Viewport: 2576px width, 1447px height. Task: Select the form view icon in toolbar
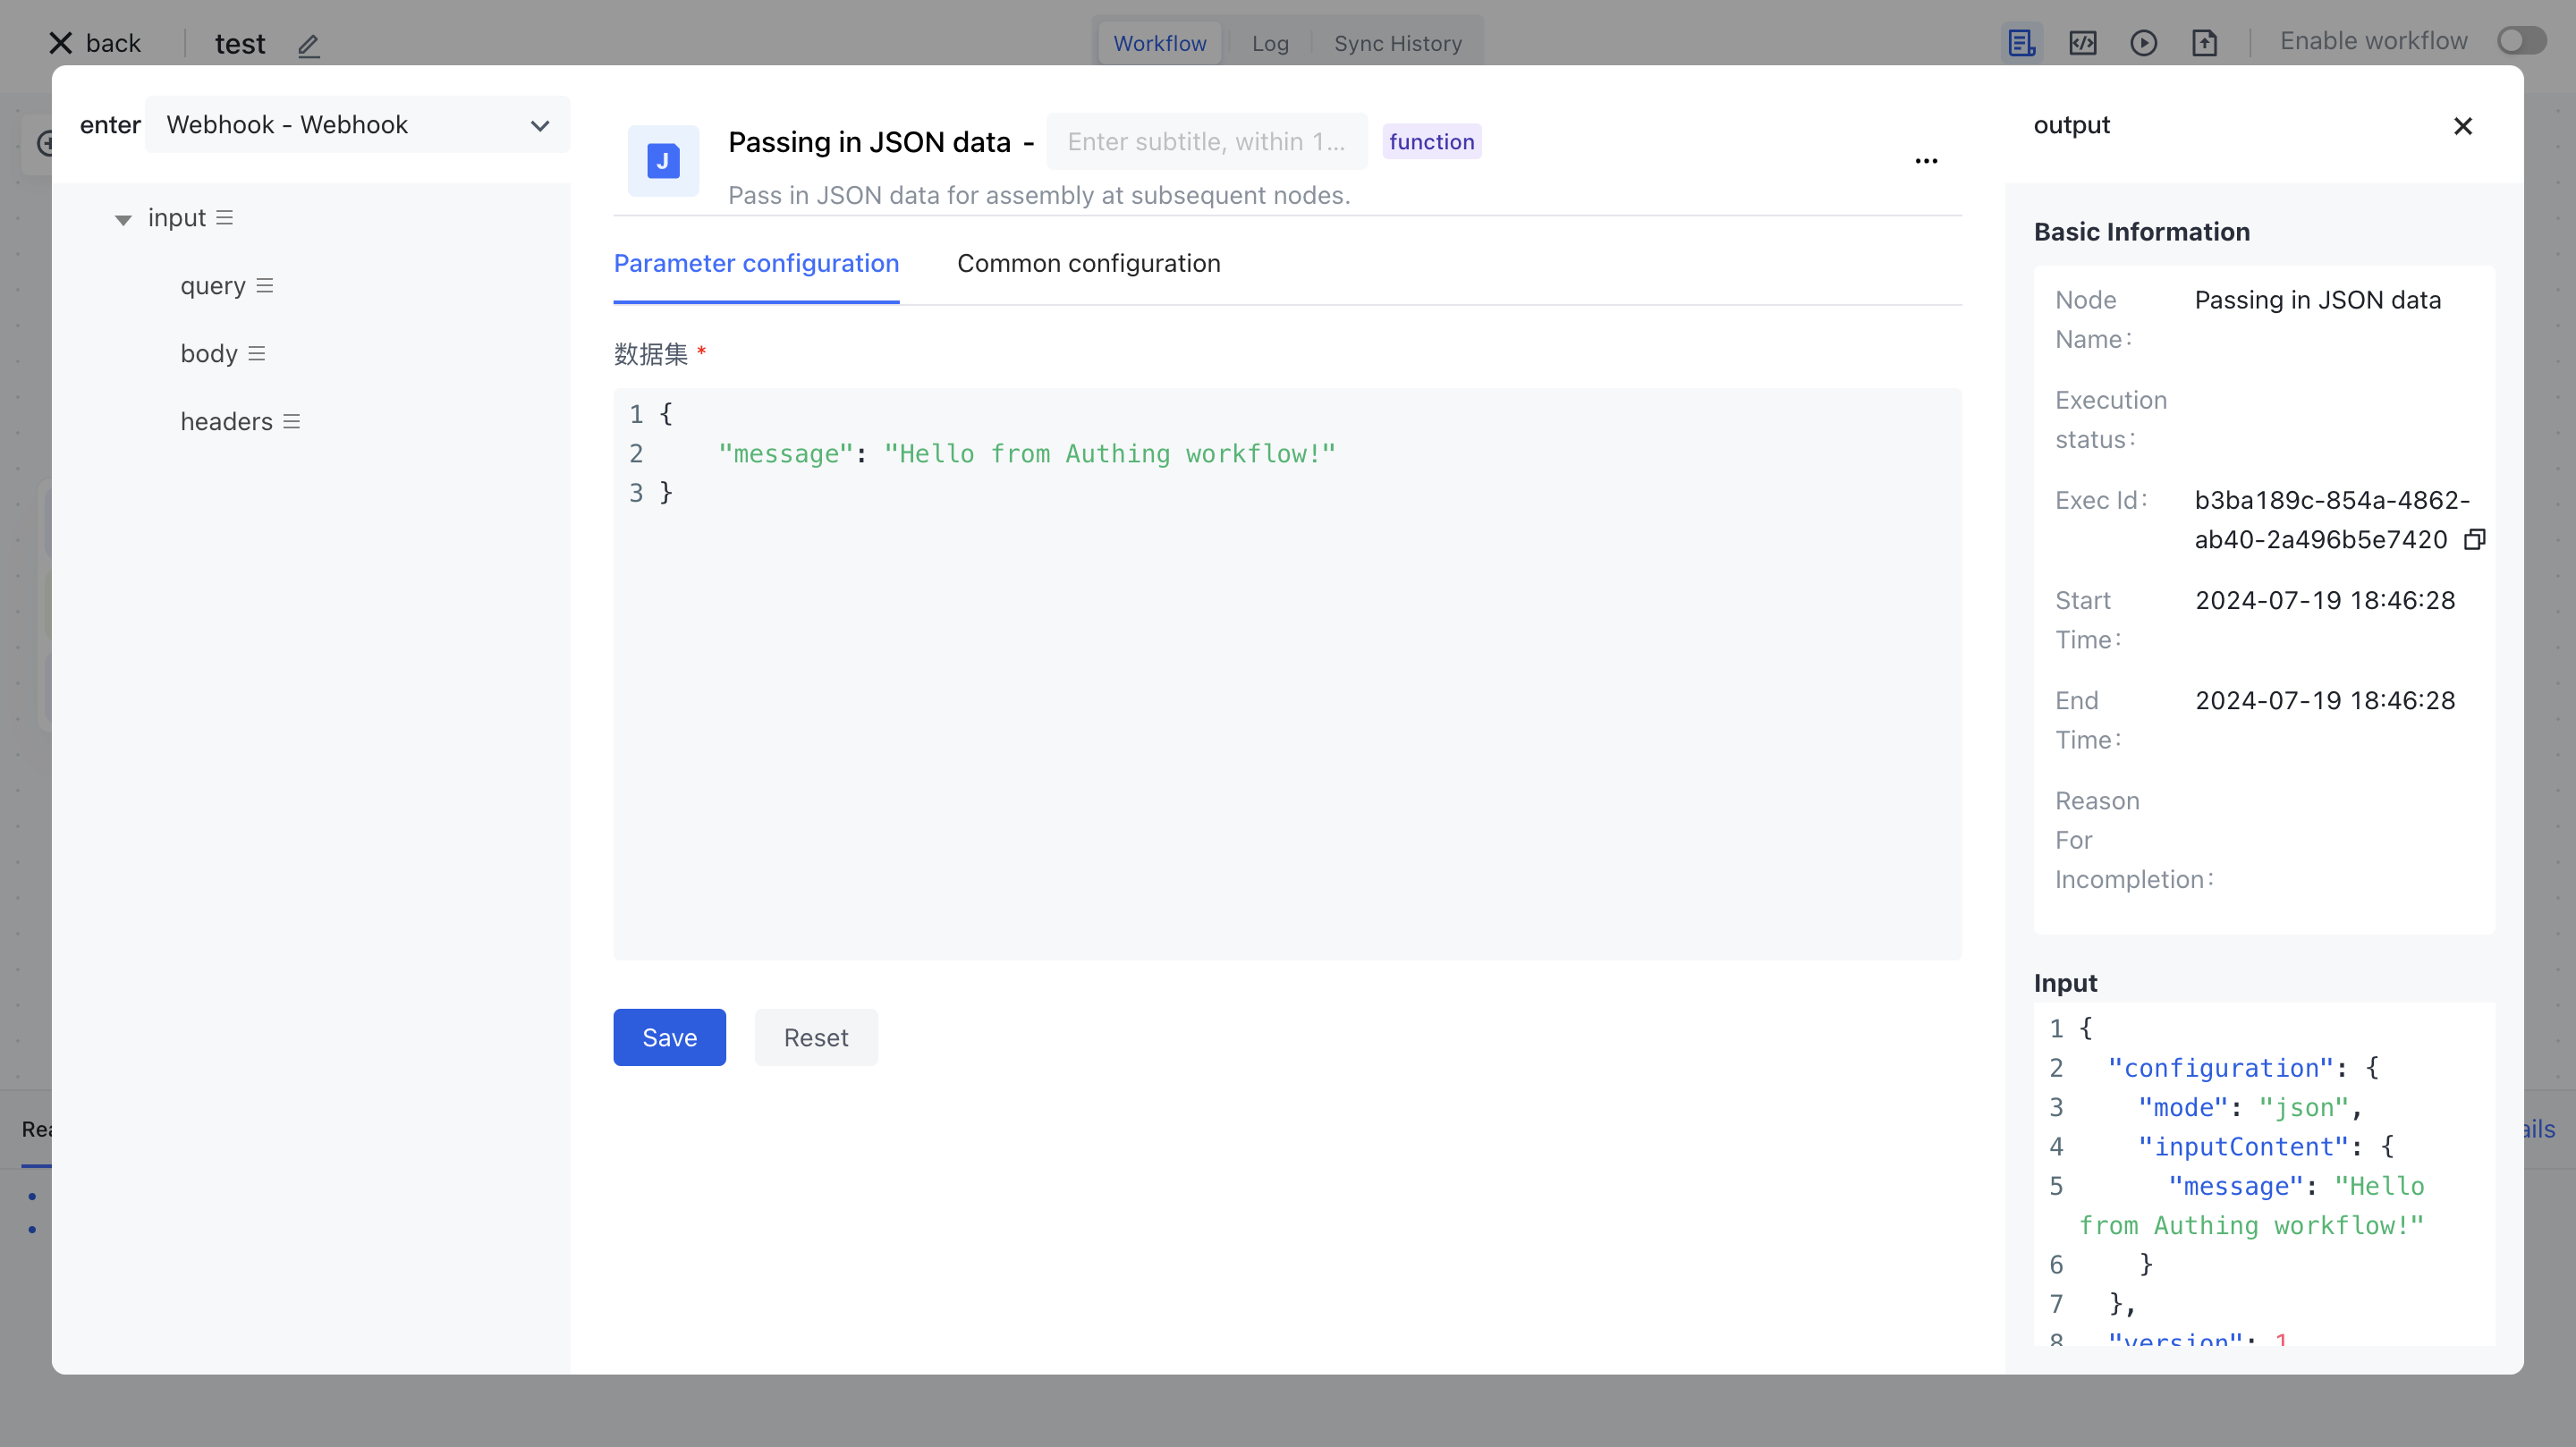coord(2022,43)
